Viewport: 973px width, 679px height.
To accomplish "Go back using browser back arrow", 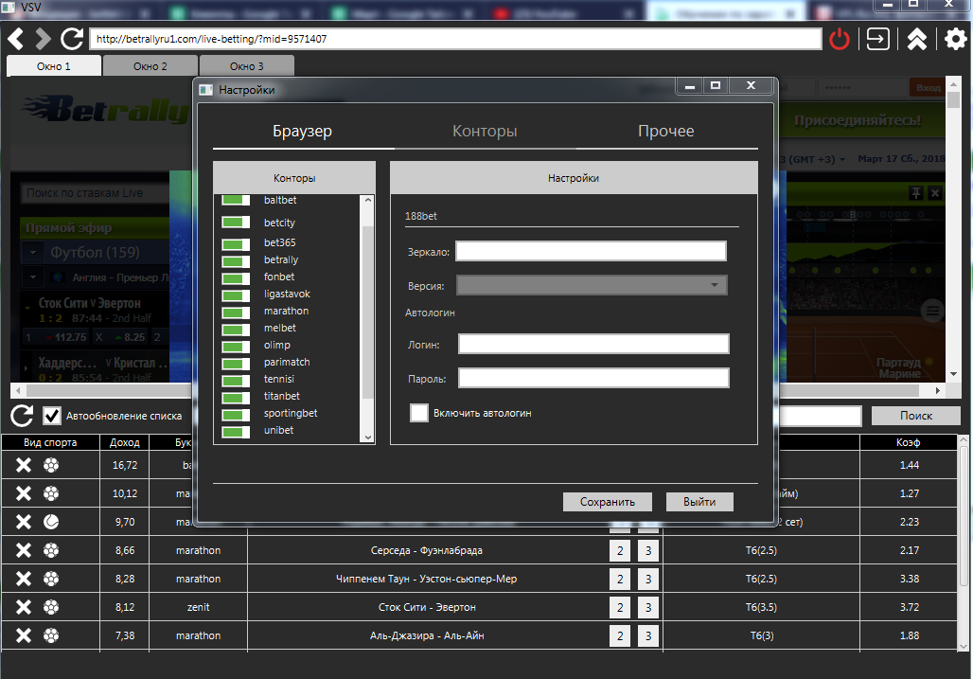I will coord(15,39).
